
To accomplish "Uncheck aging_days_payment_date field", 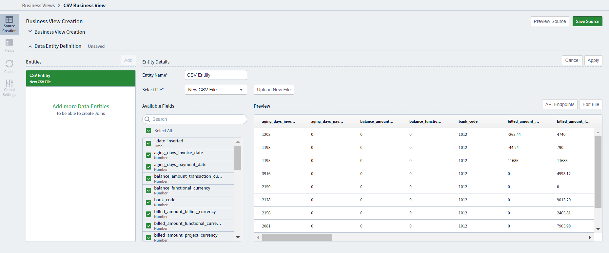I will [148, 167].
